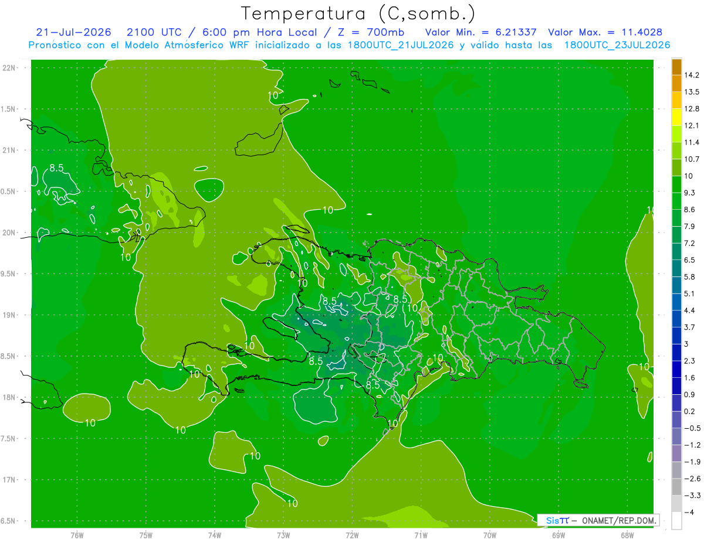The width and height of the screenshot is (704, 543).
Task: Click the '68W' longitude label
Action: coord(627,535)
